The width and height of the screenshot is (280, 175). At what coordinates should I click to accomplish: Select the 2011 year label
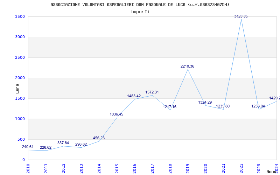tap(46, 168)
